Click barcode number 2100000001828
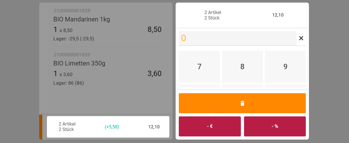This screenshot has width=349, height=143. click(x=72, y=11)
